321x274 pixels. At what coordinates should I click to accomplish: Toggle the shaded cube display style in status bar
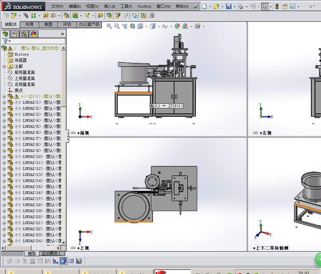pyautogui.click(x=63, y=261)
